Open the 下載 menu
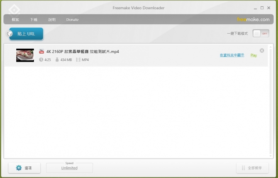 pyautogui.click(x=34, y=20)
